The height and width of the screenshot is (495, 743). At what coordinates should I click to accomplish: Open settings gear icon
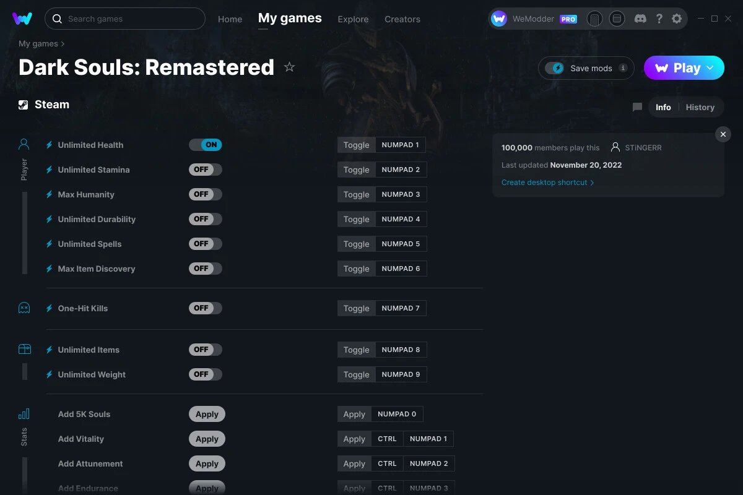pyautogui.click(x=677, y=19)
